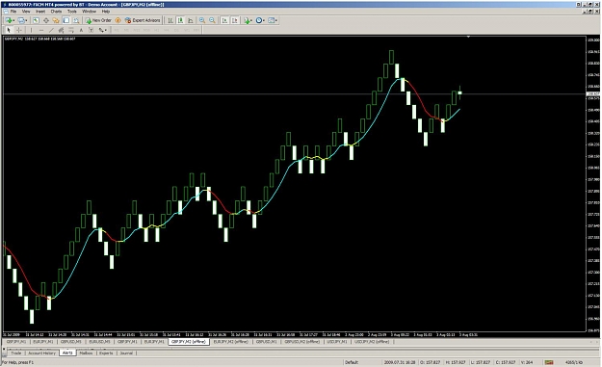This screenshot has width=602, height=367.
Task: Switch to the GBPUSD,M2 (offline) chart tab
Action: point(301,341)
